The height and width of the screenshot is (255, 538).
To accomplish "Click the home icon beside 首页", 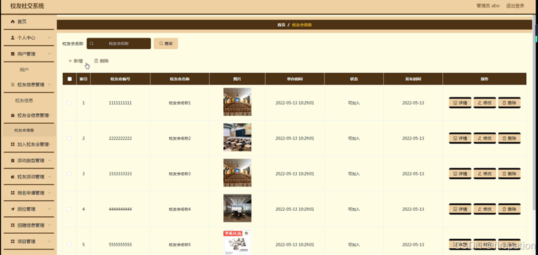I will click(12, 22).
